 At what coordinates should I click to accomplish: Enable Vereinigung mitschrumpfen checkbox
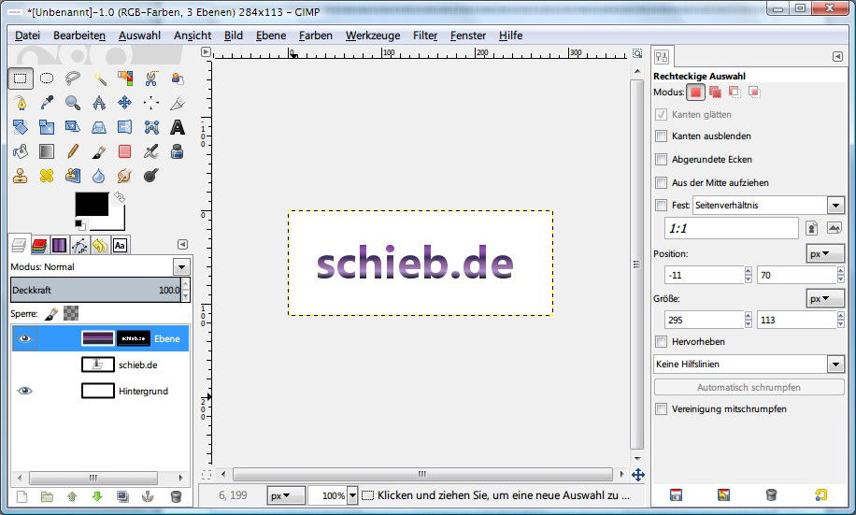(661, 409)
